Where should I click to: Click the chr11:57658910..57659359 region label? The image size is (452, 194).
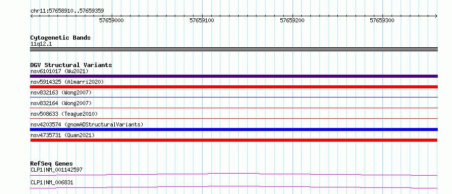coord(67,11)
